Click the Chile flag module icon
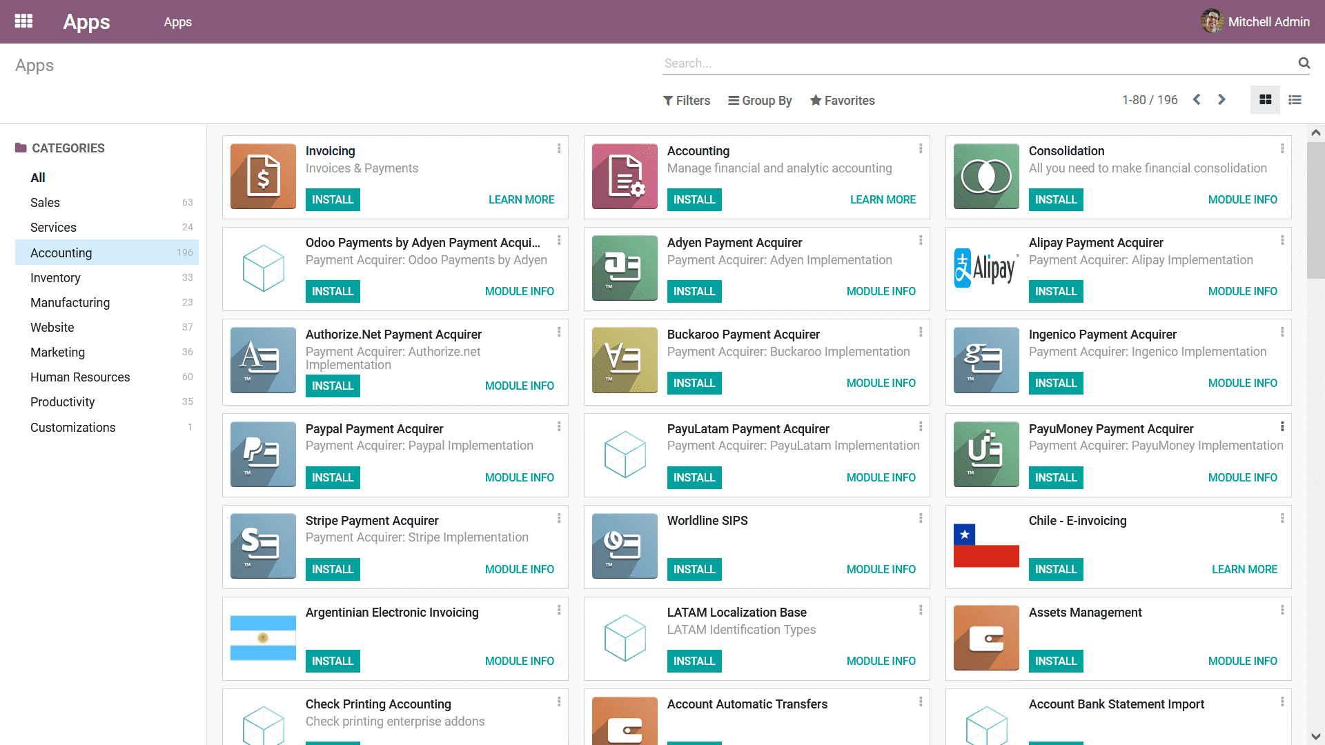This screenshot has width=1325, height=745. [x=986, y=546]
